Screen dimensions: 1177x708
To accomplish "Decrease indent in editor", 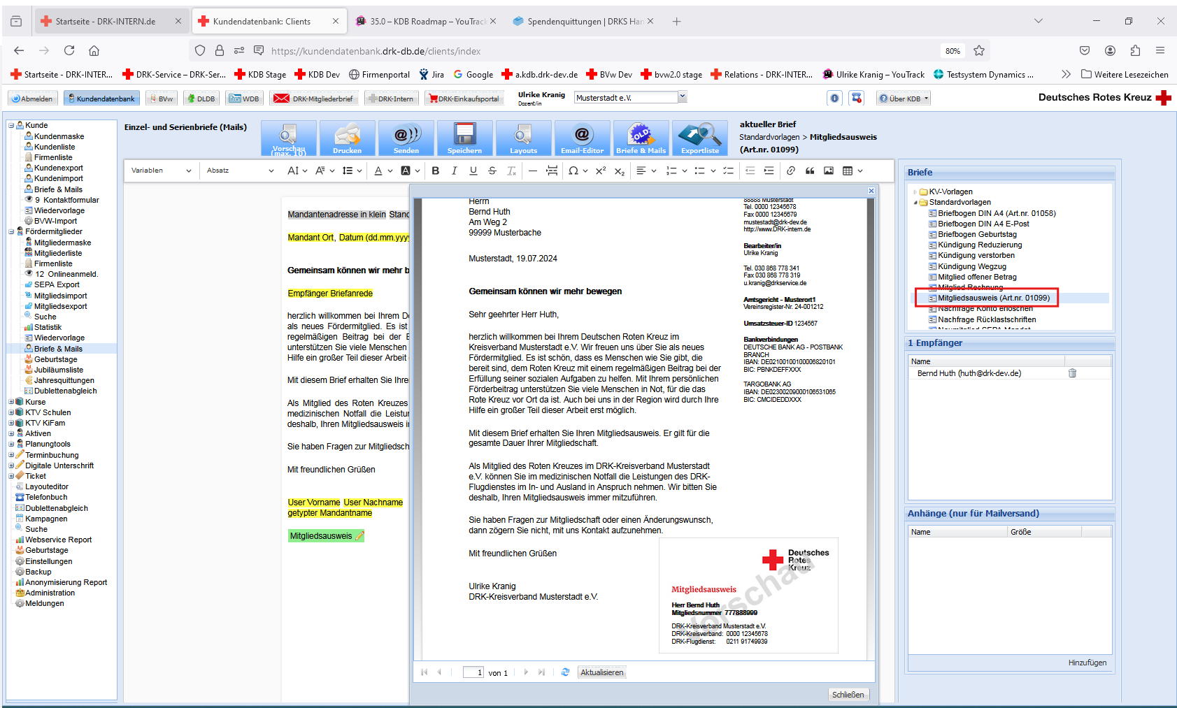I will 750,171.
